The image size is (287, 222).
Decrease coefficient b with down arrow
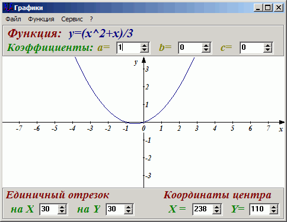coord(206,50)
